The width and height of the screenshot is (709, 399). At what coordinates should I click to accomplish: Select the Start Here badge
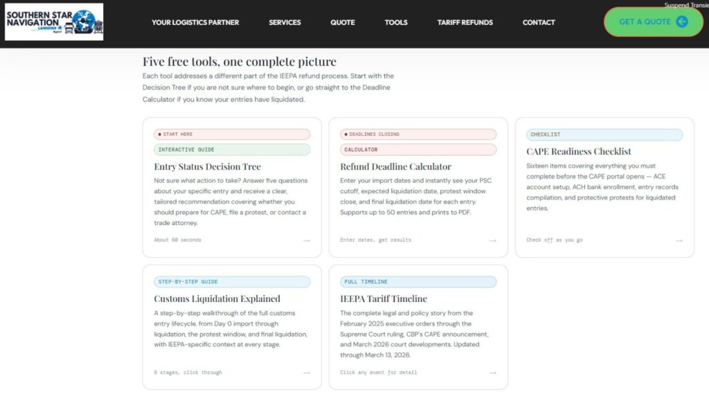point(232,134)
